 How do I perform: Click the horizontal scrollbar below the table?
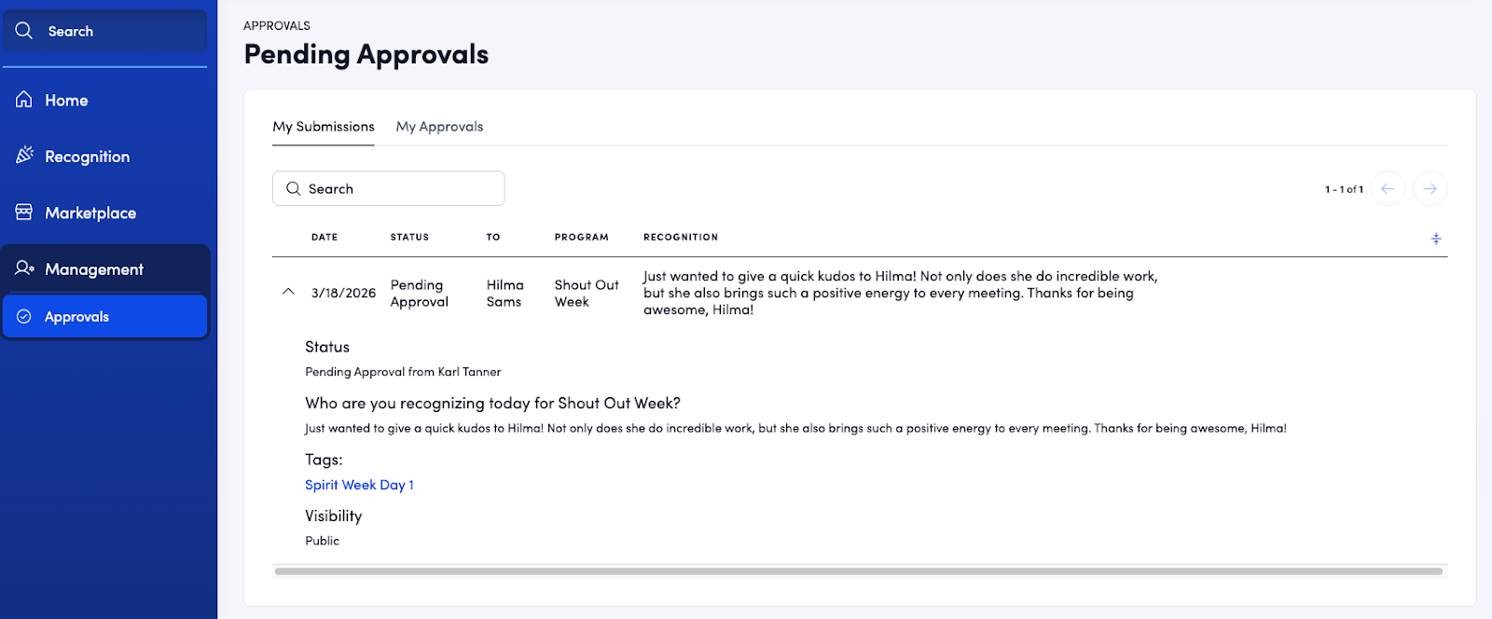tap(858, 571)
